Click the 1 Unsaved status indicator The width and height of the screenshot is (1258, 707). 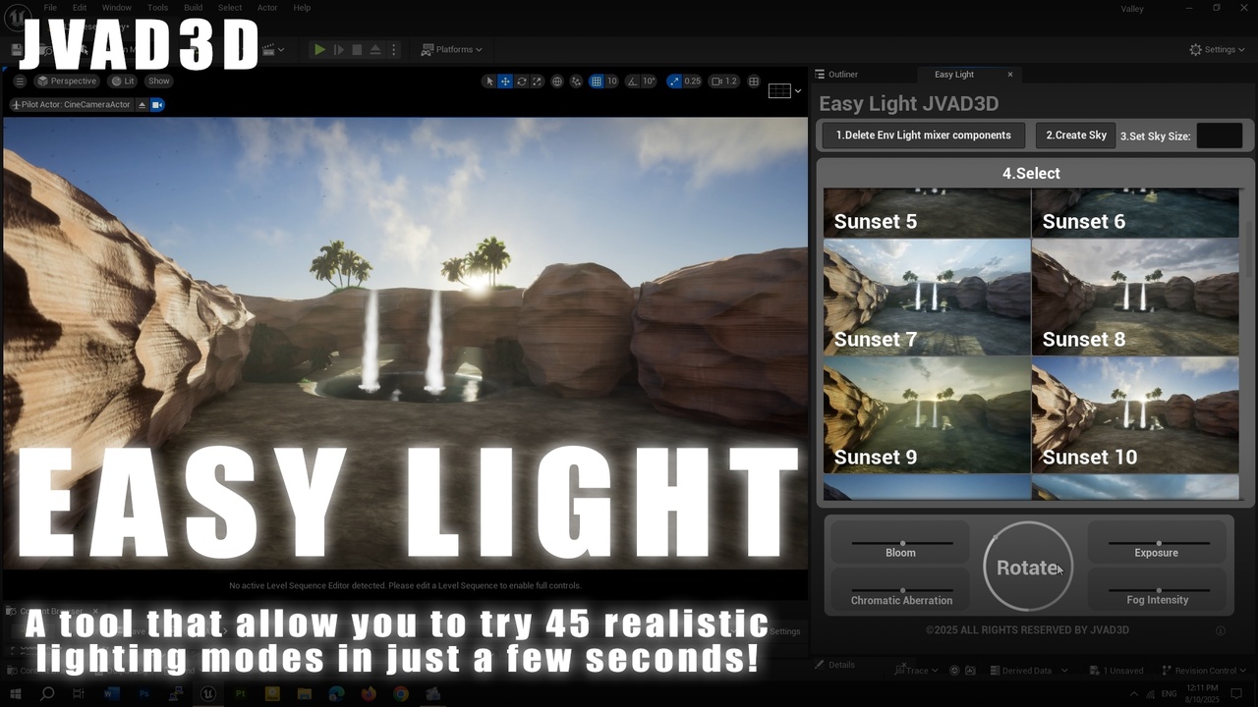coord(1115,671)
